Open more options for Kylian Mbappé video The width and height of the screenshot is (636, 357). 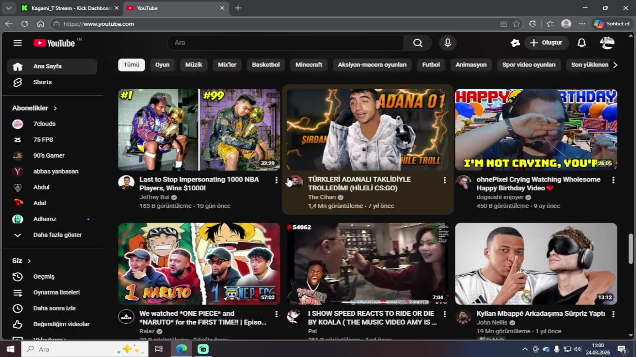click(613, 314)
